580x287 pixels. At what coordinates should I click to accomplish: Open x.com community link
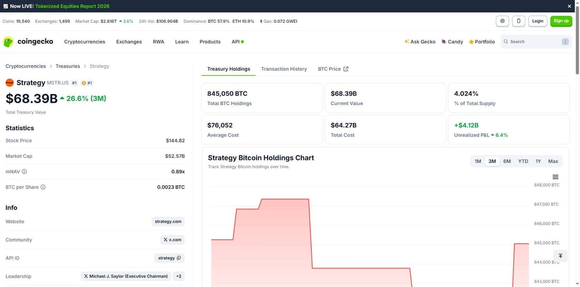tap(173, 240)
